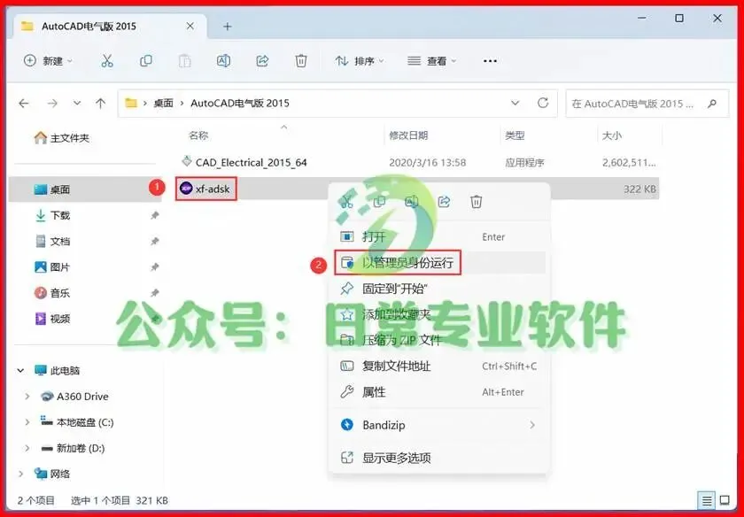Switch to large icons view in status bar
744x517 pixels.
click(725, 500)
